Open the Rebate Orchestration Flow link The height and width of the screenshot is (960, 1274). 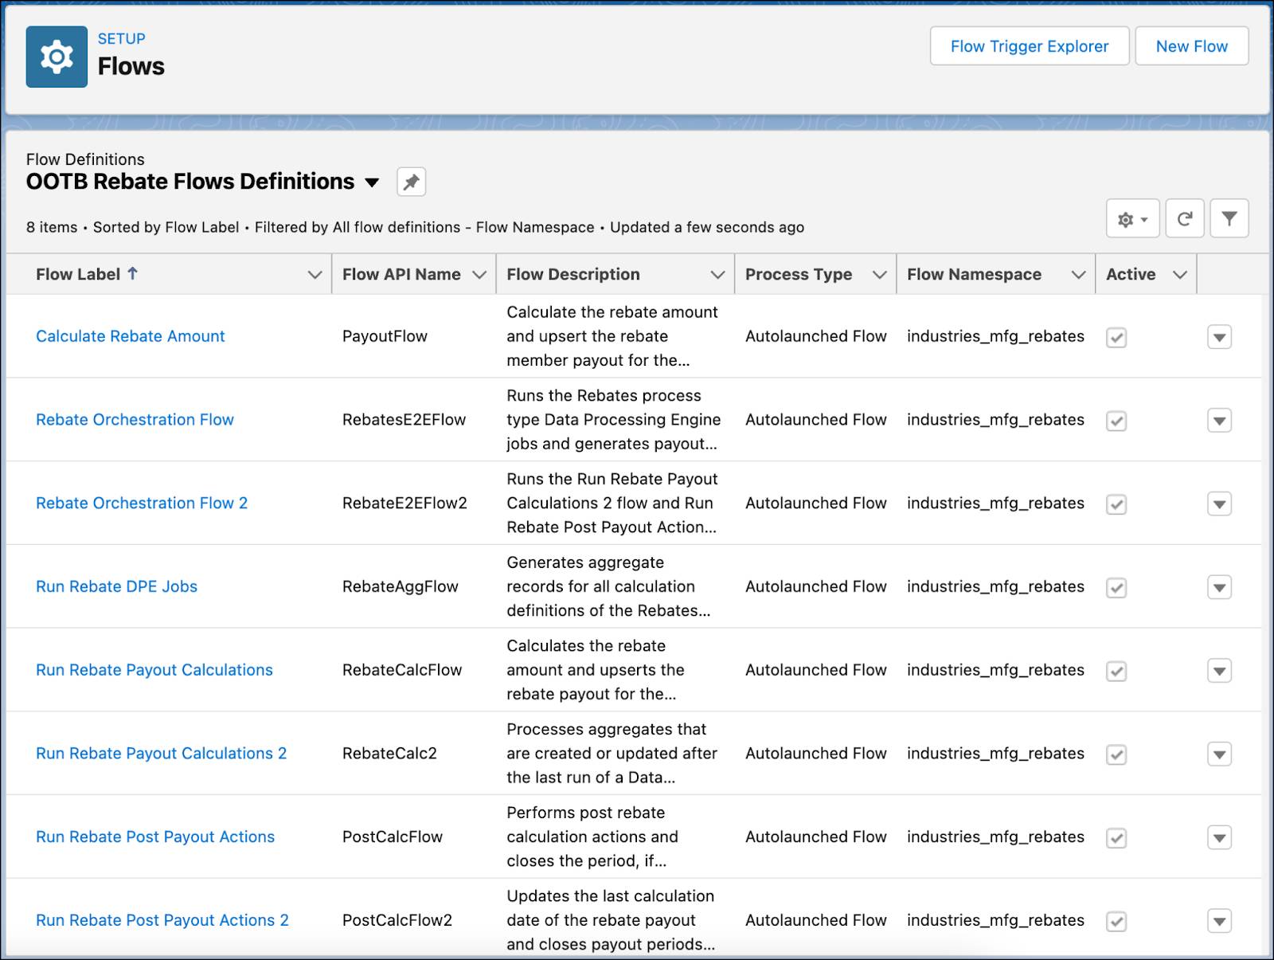pos(135,420)
